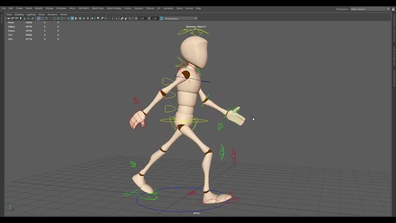The image size is (396, 223).
Task: Select the shaded display mode icon
Action: pos(72,18)
